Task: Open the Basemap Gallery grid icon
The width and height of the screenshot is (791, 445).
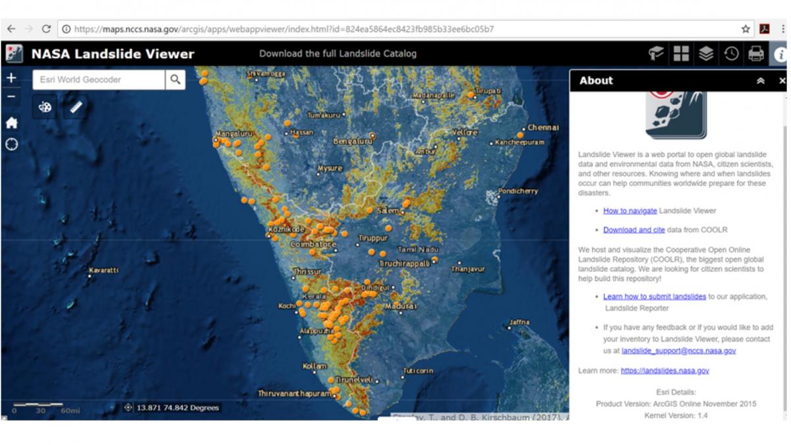Action: click(x=681, y=54)
